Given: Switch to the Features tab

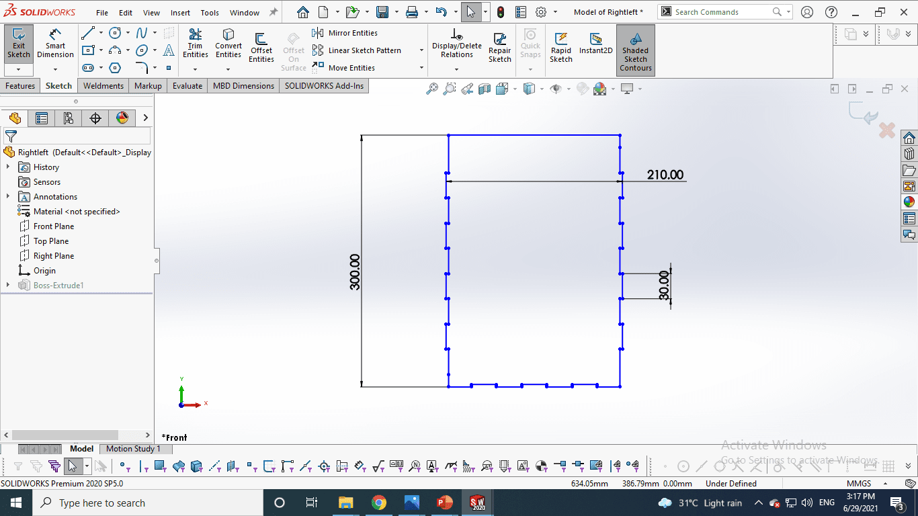Looking at the screenshot, I should click(20, 86).
